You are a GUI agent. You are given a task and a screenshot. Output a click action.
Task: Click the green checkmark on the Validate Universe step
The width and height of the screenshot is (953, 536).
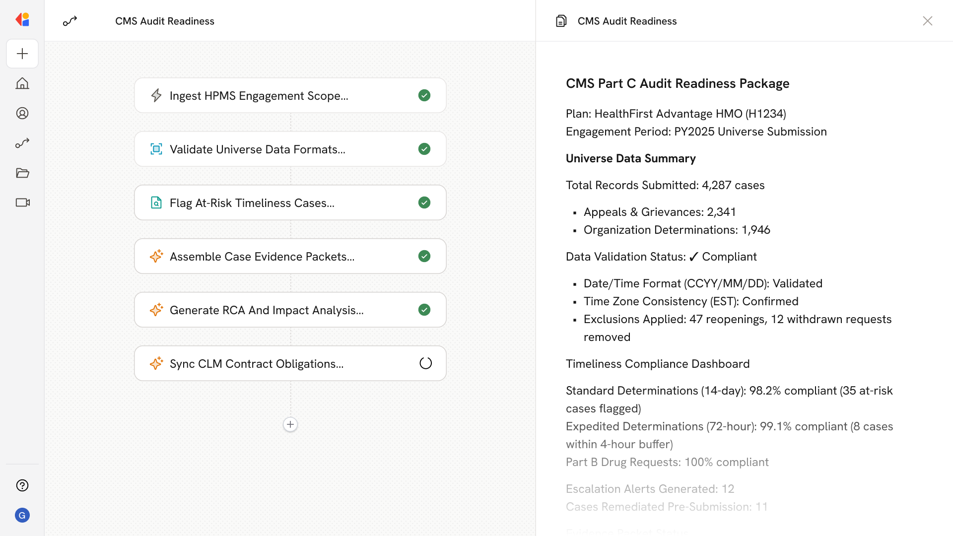click(424, 149)
